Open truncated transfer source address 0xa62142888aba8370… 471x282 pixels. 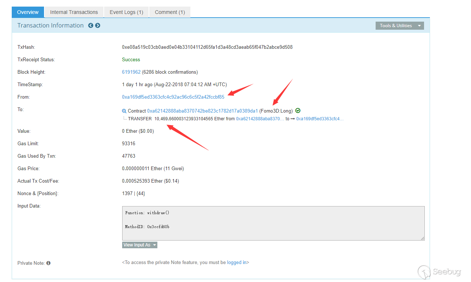click(x=260, y=119)
